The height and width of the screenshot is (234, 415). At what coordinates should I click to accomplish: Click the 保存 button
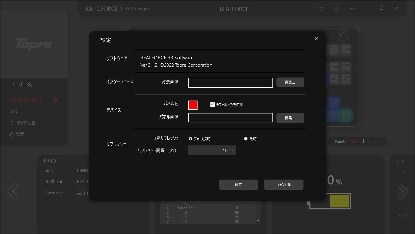(x=238, y=185)
